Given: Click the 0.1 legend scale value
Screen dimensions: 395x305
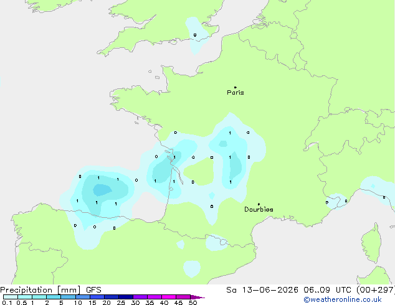Looking at the screenshot, I should click(x=7, y=303).
